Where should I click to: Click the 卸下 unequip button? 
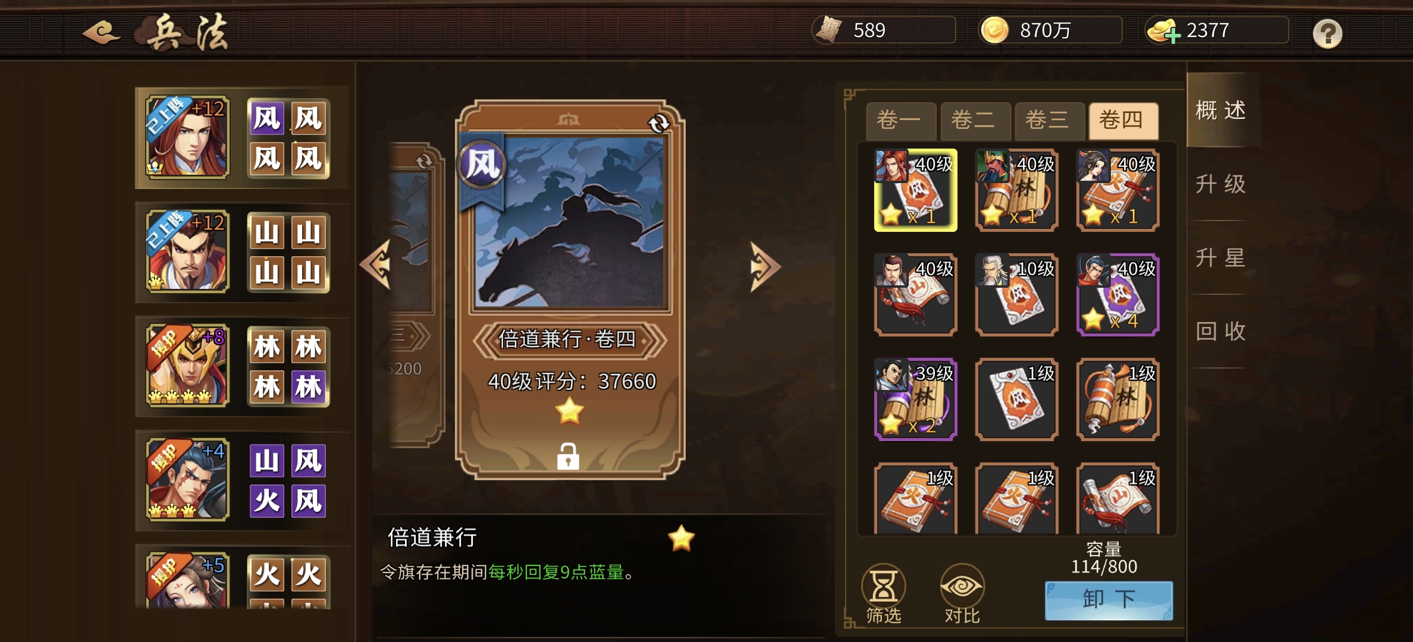click(x=1109, y=600)
